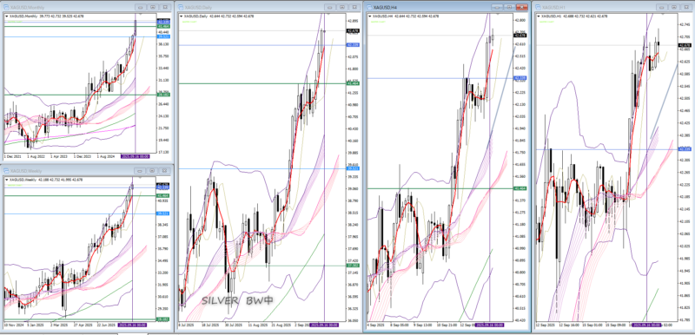Viewport: 695px width, 335px height.
Task: Close the XAGUSD,H1 chart window
Action: pyautogui.click(x=686, y=7)
